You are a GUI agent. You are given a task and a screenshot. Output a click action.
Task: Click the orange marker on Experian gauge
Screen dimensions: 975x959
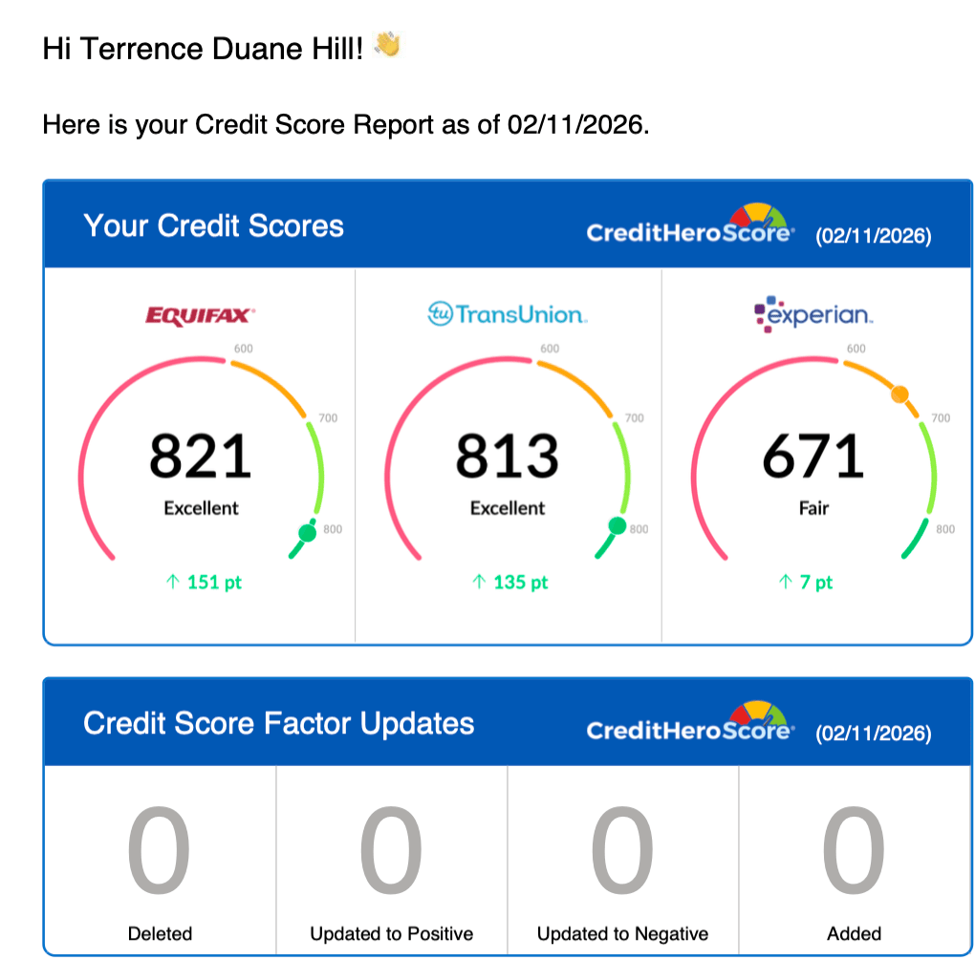tap(899, 394)
